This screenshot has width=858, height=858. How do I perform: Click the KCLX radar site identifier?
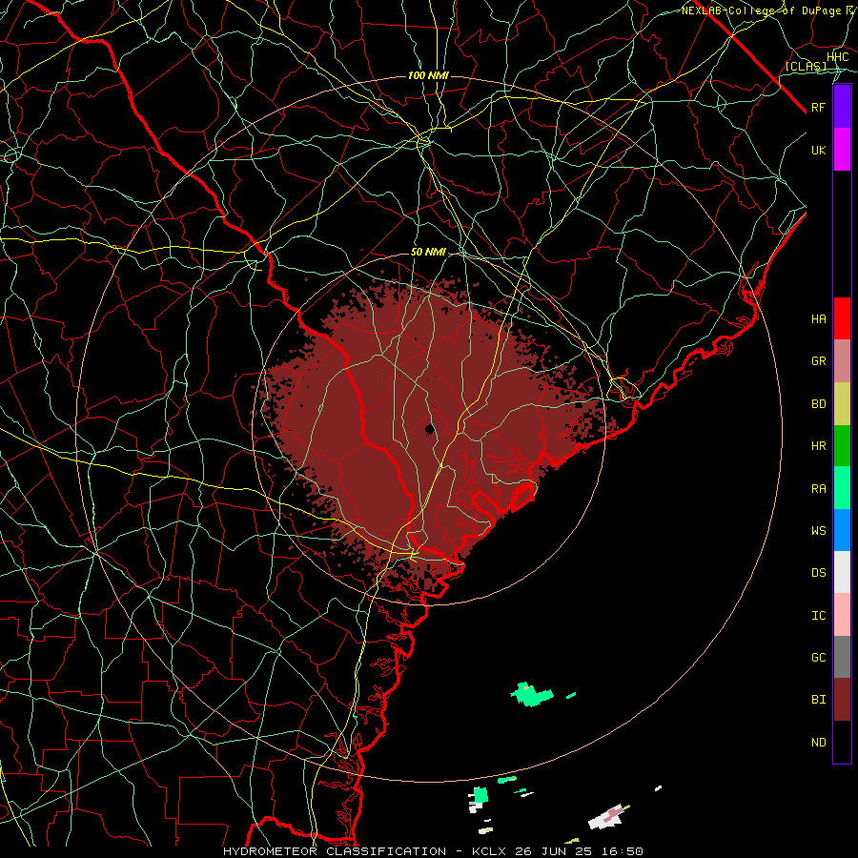pos(489,851)
